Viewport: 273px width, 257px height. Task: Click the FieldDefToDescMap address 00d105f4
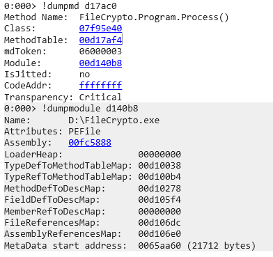pyautogui.click(x=159, y=200)
